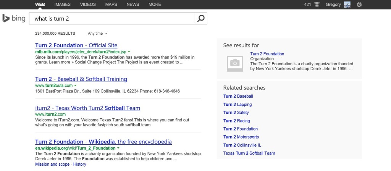Click the Mission and scope sublink
The image size is (391, 171).
pos(52,164)
